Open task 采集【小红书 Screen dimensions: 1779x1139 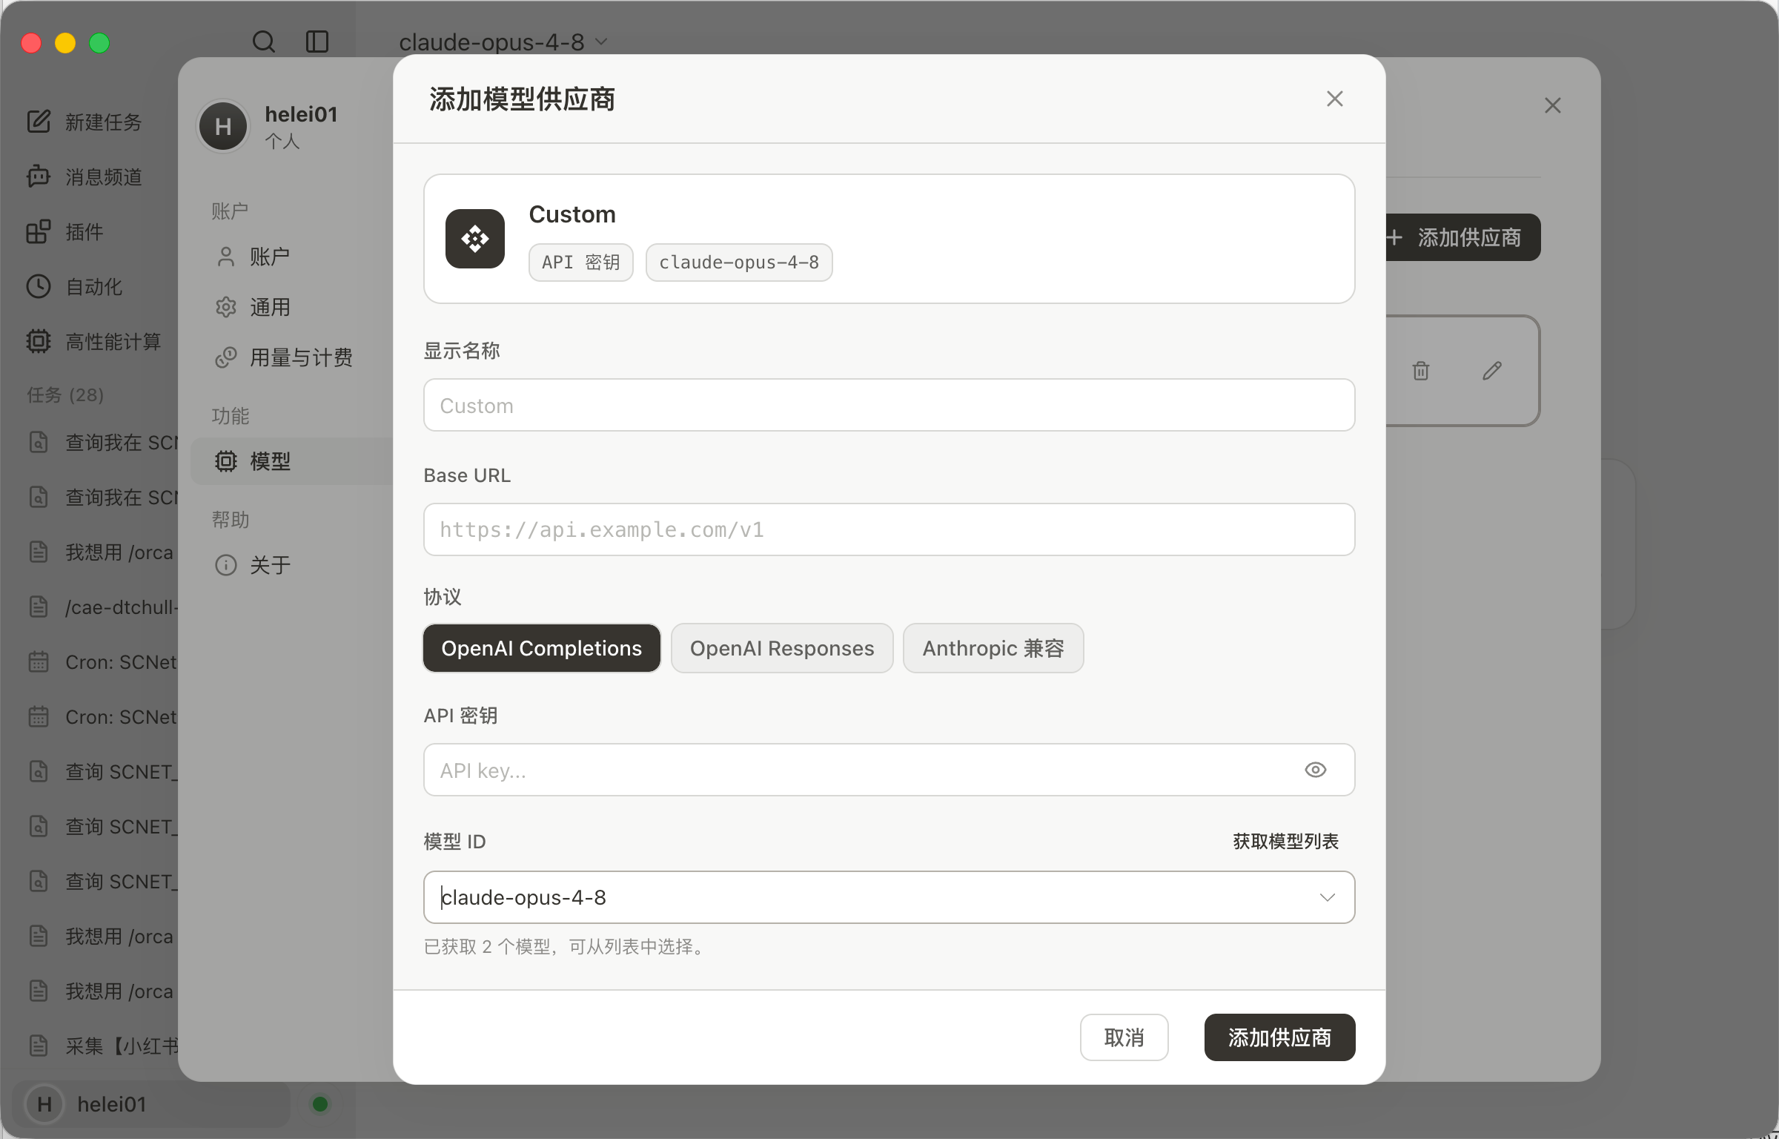tap(104, 1046)
